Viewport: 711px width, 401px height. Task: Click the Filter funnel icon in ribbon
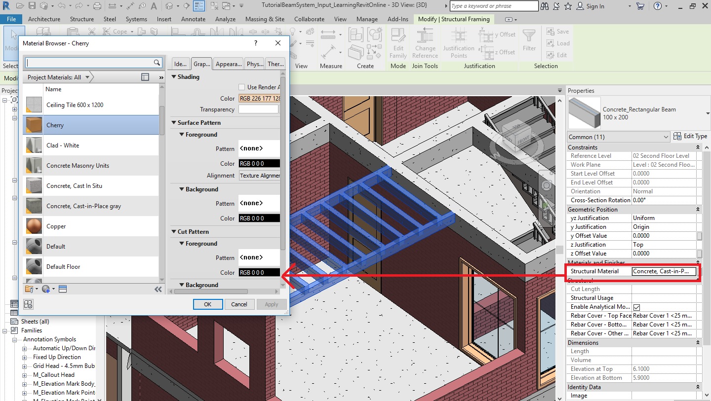coord(529,36)
